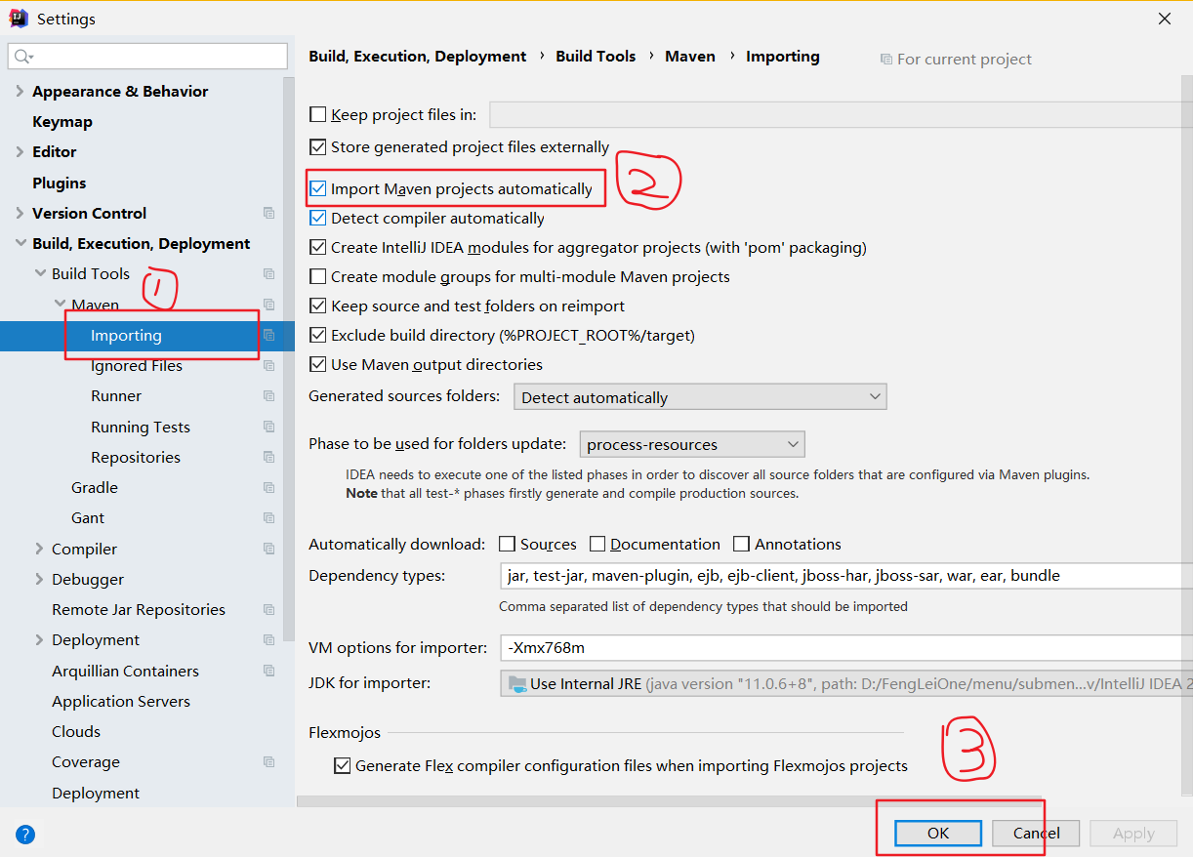Select Gradle settings page

tap(95, 487)
